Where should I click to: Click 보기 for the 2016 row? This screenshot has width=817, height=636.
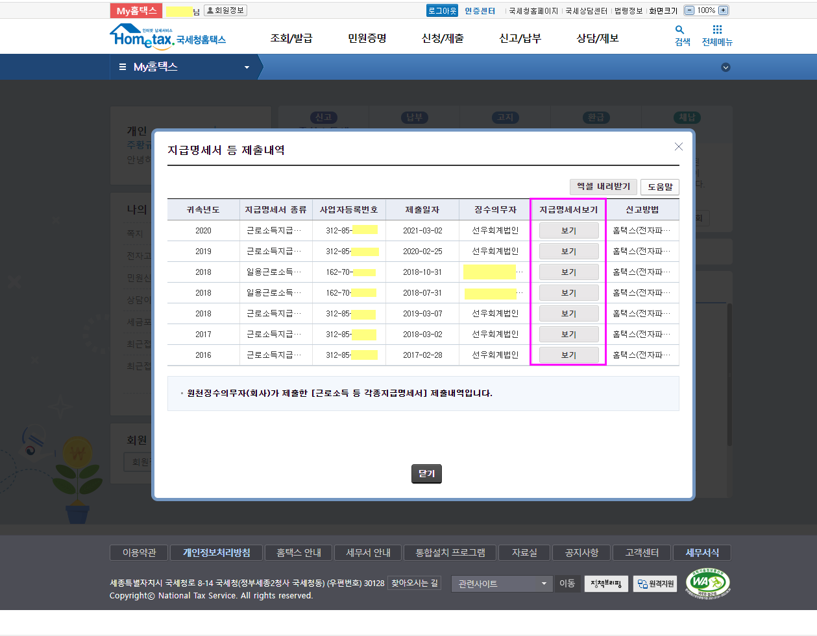568,355
